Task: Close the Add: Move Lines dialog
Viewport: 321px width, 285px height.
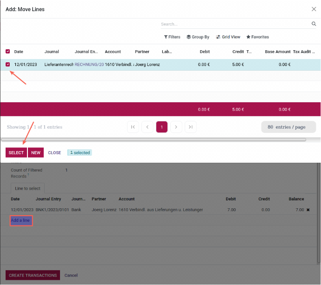Action: coord(313,9)
